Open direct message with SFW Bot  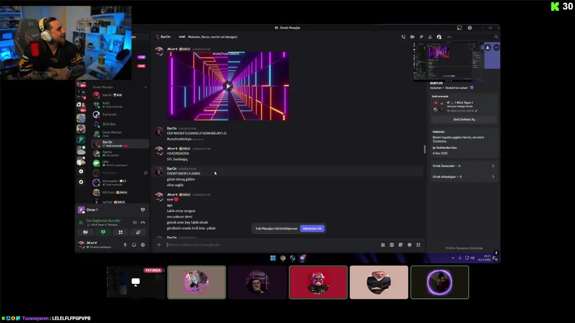point(120,124)
